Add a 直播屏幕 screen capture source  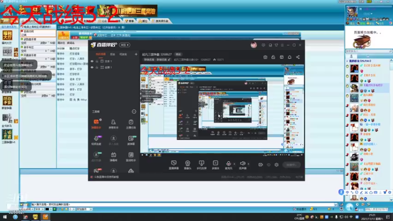pyautogui.click(x=174, y=165)
